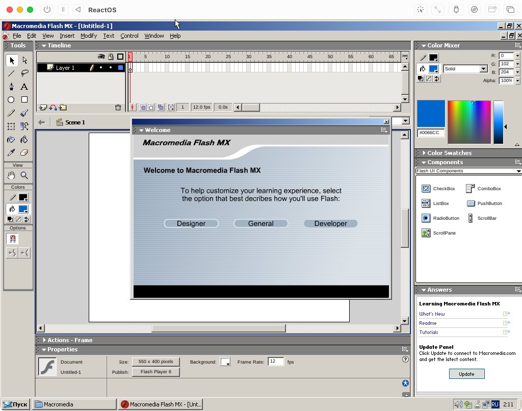The height and width of the screenshot is (411, 522).
Task: Collapse the Components panel
Action: coord(424,163)
